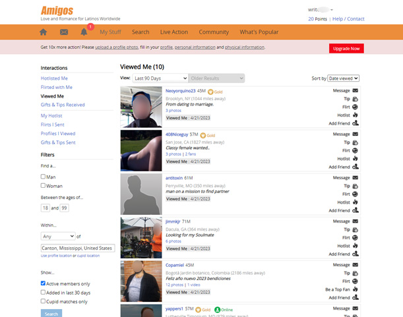Open the antitoxin username link

(x=174, y=178)
